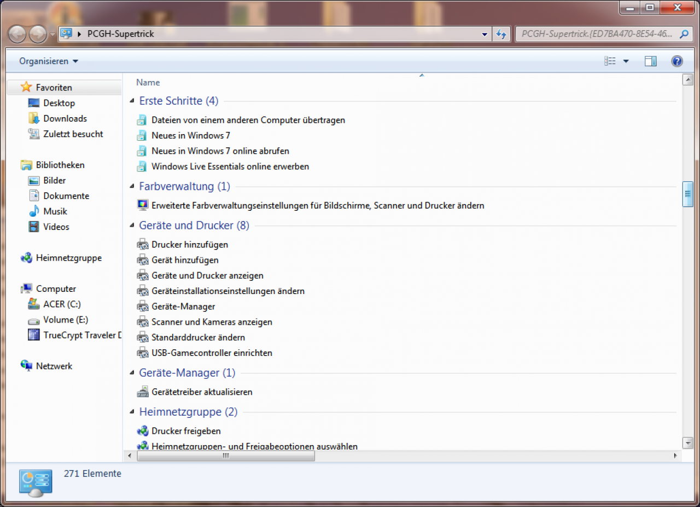The height and width of the screenshot is (507, 700).
Task: Open the Organisieren dropdown menu
Action: [49, 61]
